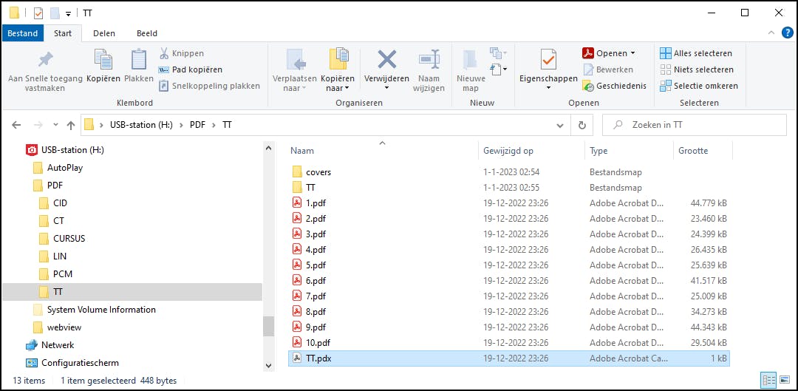Expand the Eigenschappen dropdown arrow
The width and height of the screenshot is (798, 391).
tap(548, 88)
